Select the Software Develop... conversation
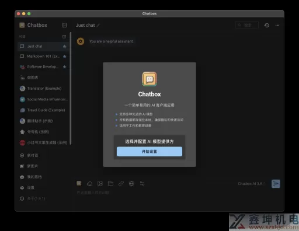The image size is (299, 231). click(x=43, y=66)
